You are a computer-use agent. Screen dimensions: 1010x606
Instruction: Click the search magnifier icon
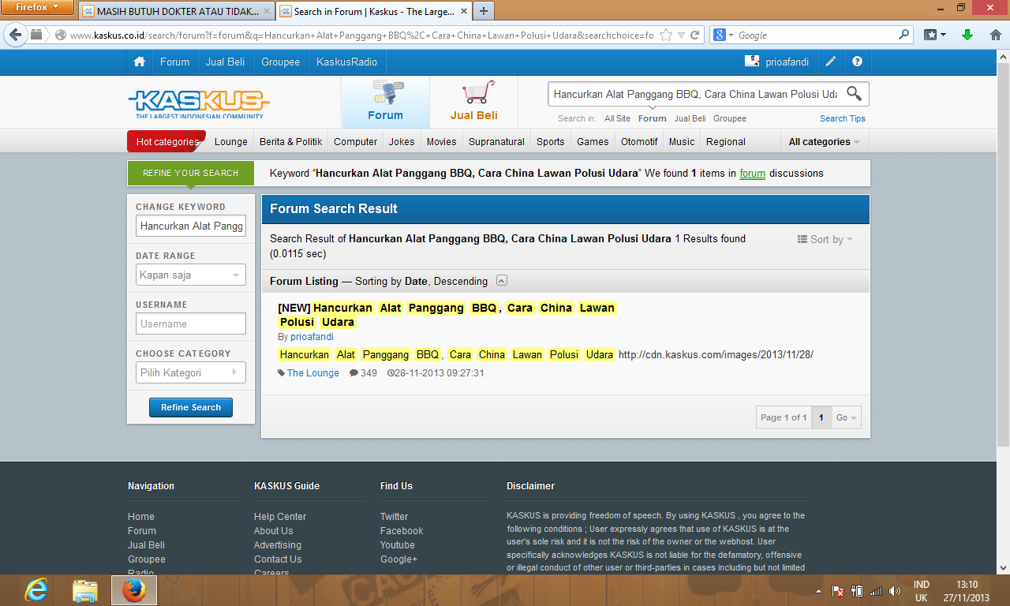pos(854,93)
